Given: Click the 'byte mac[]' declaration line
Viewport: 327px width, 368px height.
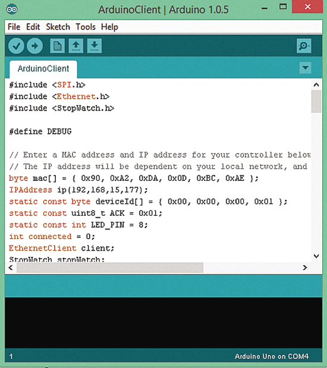Looking at the screenshot, I should [x=134, y=178].
